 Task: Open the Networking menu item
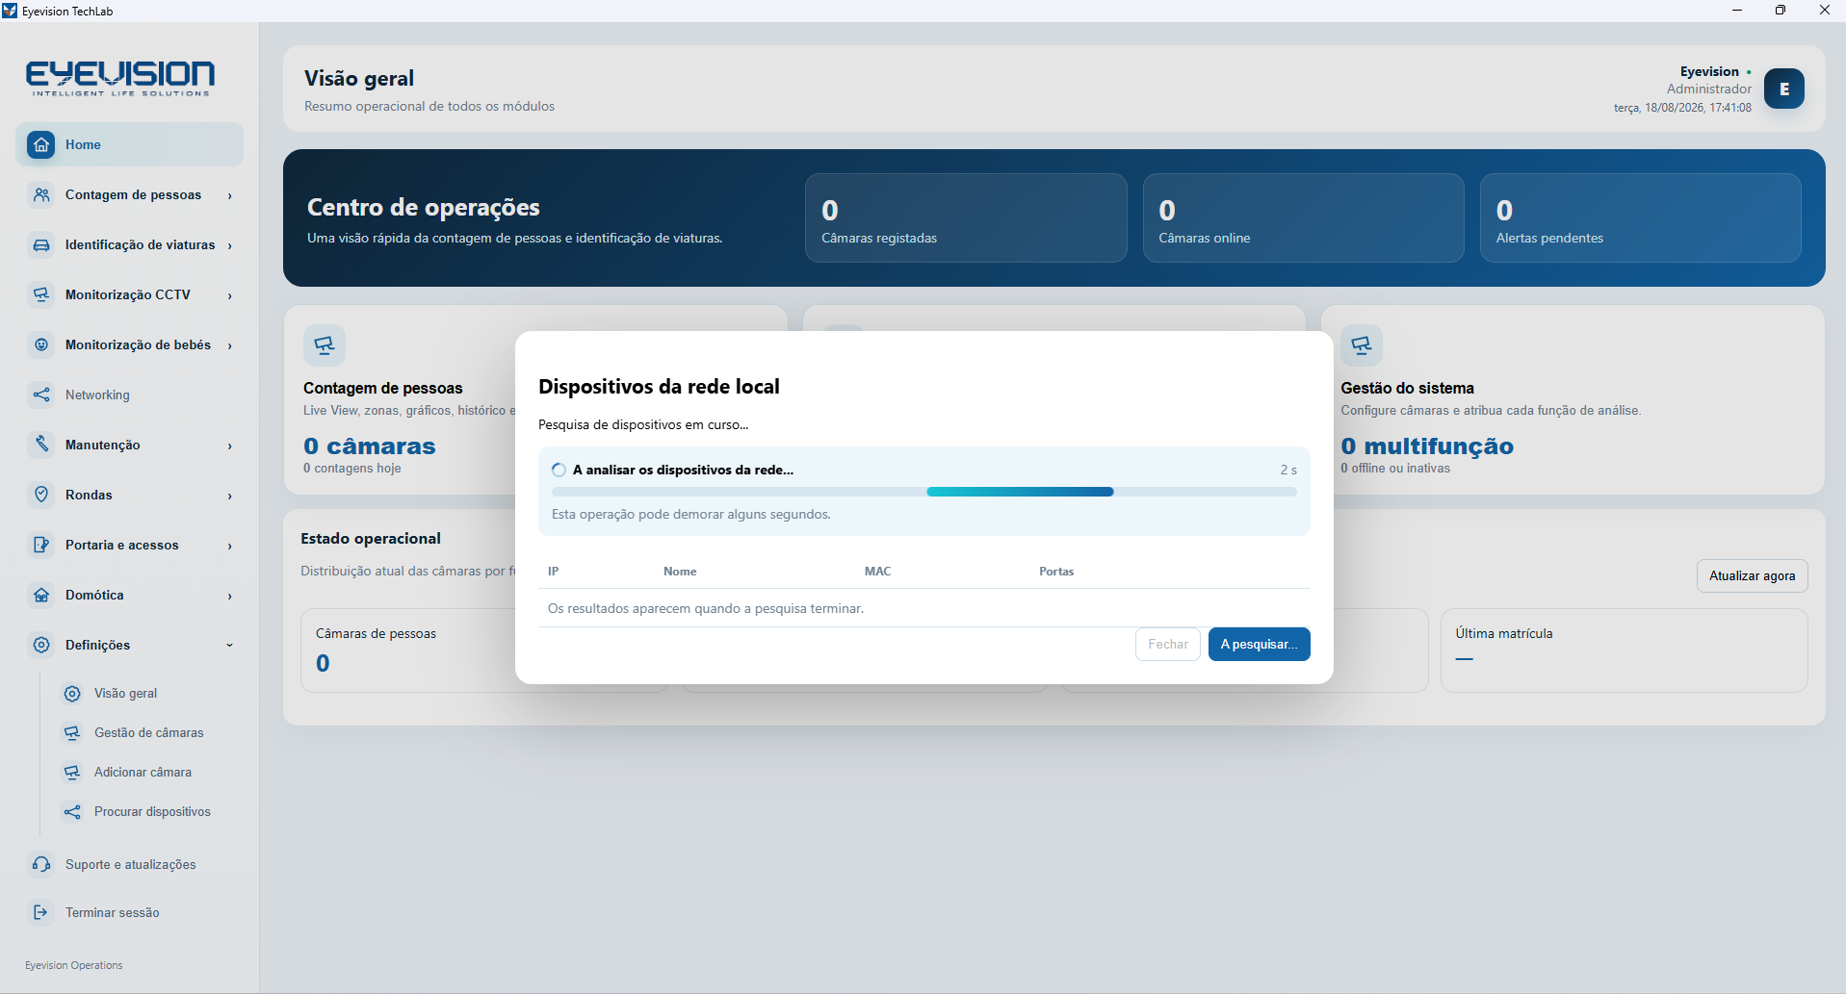tap(129, 395)
